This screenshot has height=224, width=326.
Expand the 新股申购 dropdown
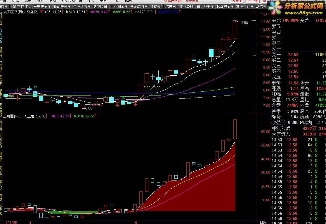click(x=245, y=7)
